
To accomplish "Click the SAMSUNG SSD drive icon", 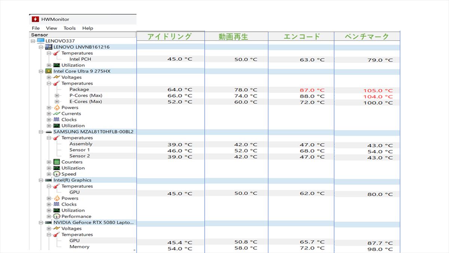I will pos(49,132).
